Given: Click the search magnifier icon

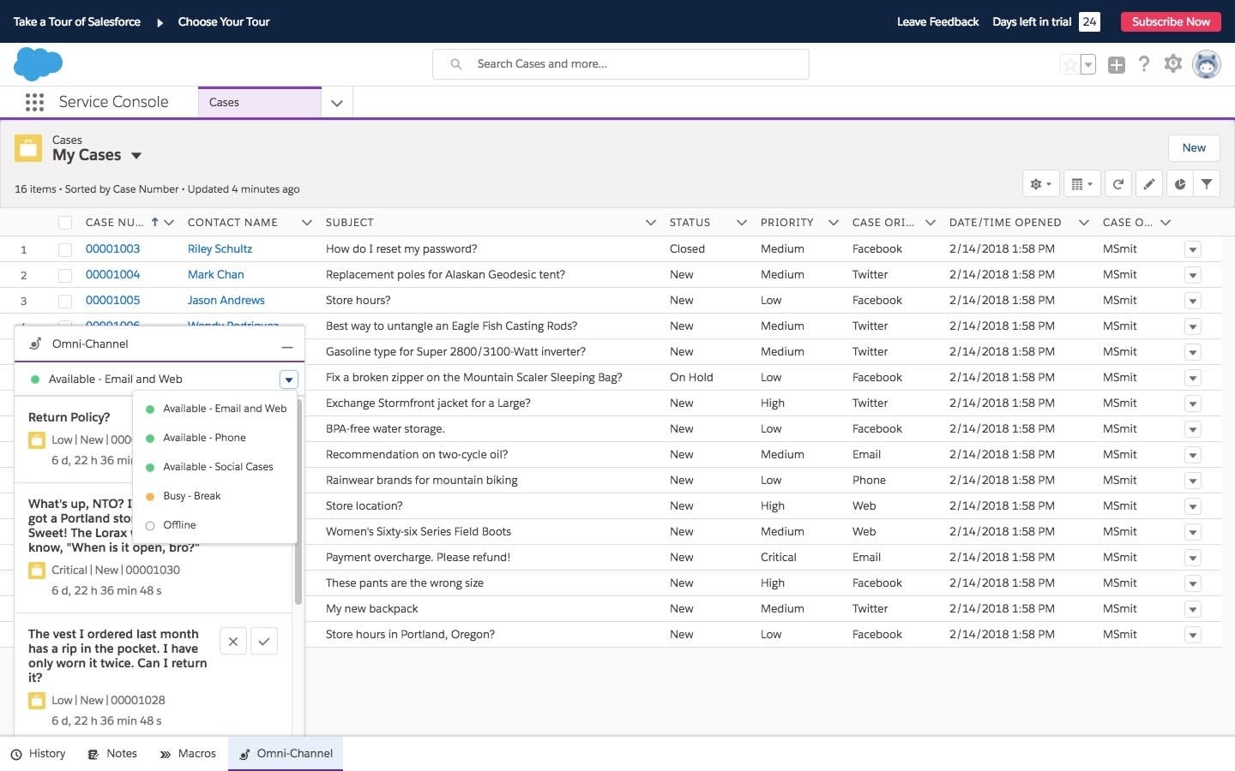Looking at the screenshot, I should click(x=456, y=64).
